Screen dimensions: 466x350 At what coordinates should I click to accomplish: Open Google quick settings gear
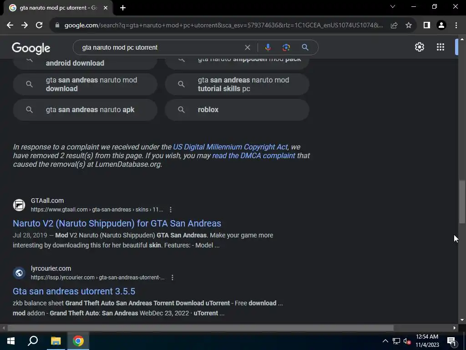point(419,47)
